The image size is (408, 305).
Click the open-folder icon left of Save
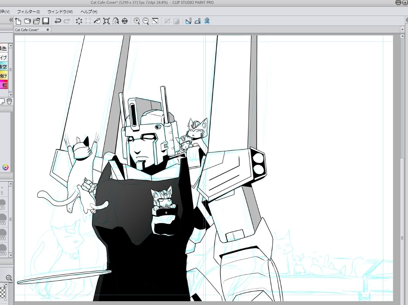[x=37, y=21]
